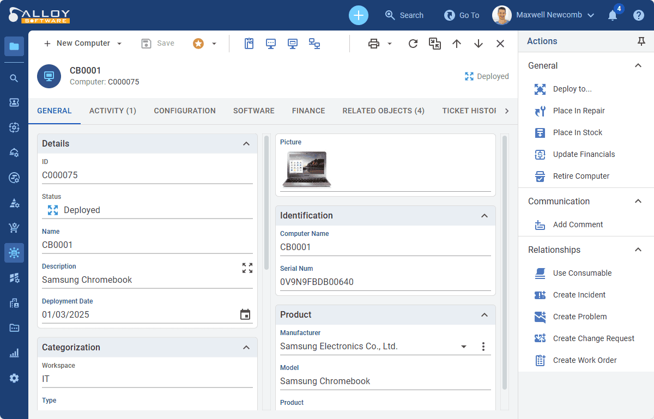Viewport: 654px width, 419px height.
Task: Open the Software tab
Action: [254, 111]
